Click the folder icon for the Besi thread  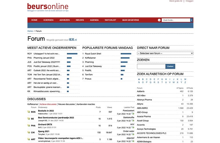(x=29, y=119)
